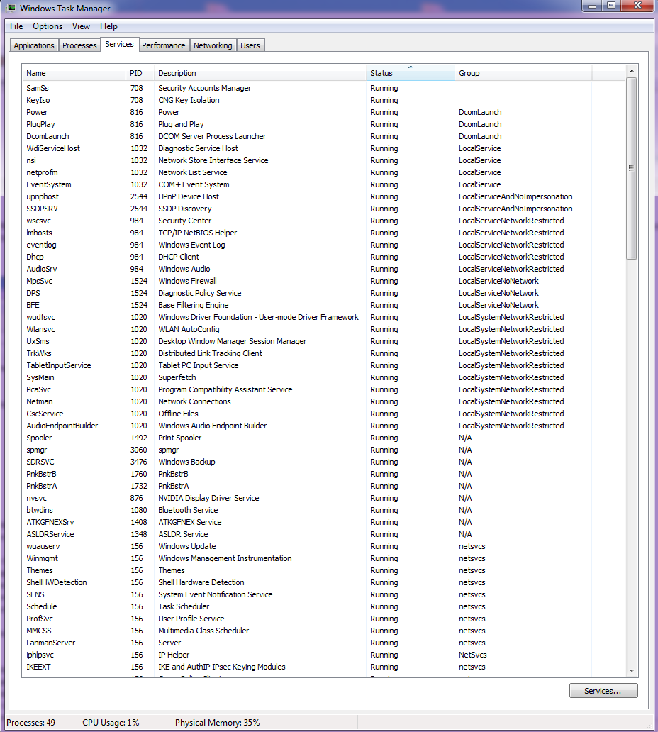
Task: Switch to the Performance tab
Action: click(164, 45)
